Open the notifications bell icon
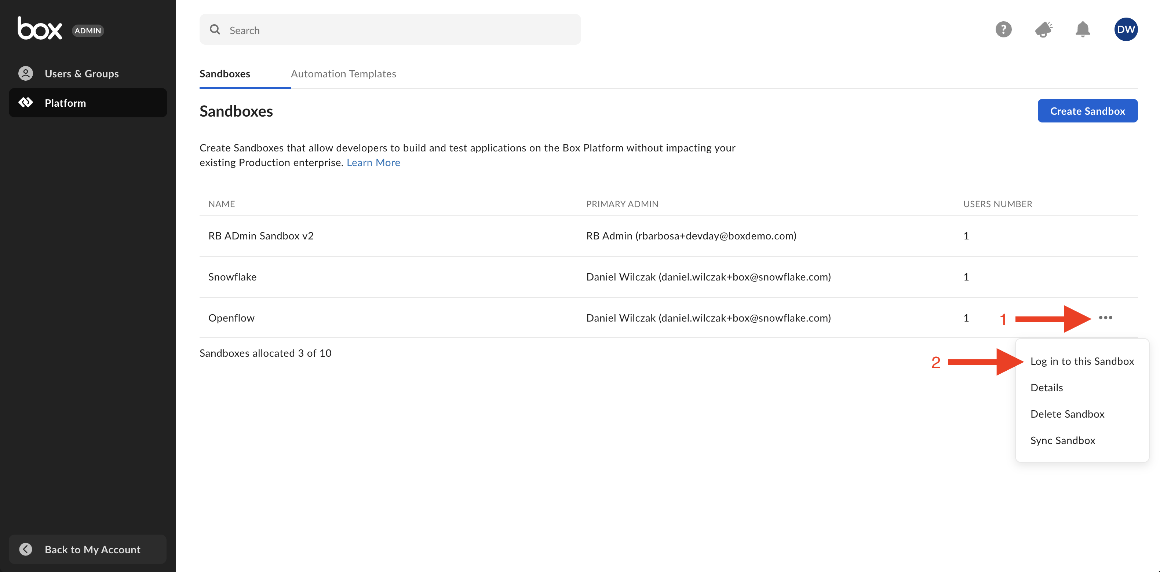Viewport: 1160px width, 572px height. [x=1082, y=30]
